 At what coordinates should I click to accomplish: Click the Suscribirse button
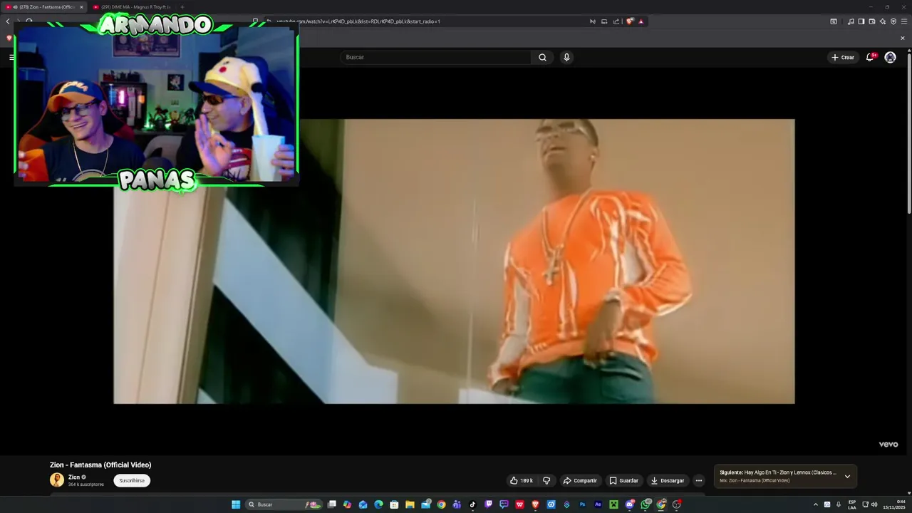point(132,480)
